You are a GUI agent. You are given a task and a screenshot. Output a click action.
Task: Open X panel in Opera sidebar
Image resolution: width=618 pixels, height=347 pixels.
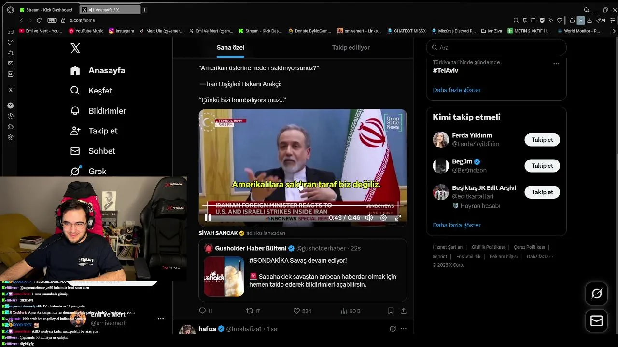(10, 90)
